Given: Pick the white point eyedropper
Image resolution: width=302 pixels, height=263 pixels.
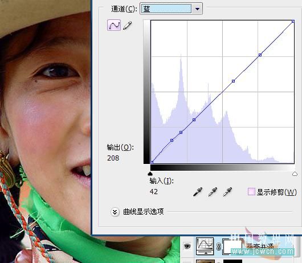Looking at the screenshot, I should pyautogui.click(x=227, y=192).
